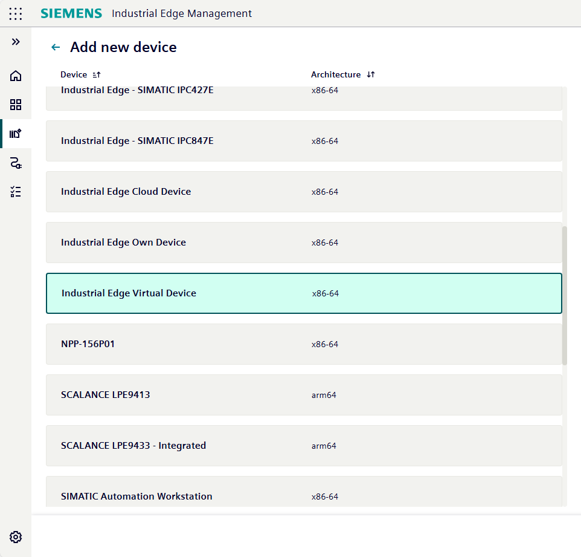Image resolution: width=581 pixels, height=557 pixels.
Task: Select Industrial Edge - SIMATIC IPC847E
Action: [x=304, y=141]
